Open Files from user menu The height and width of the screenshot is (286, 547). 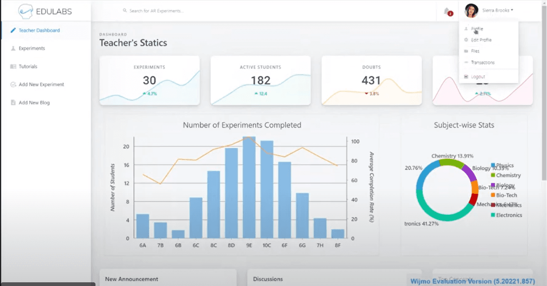pos(475,51)
